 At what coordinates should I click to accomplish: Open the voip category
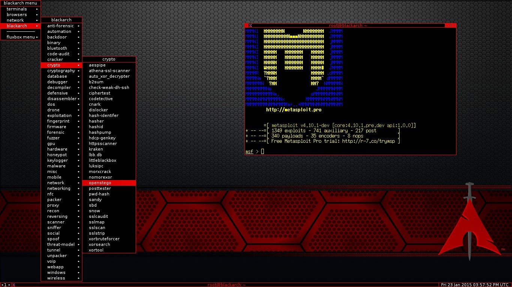[61, 261]
